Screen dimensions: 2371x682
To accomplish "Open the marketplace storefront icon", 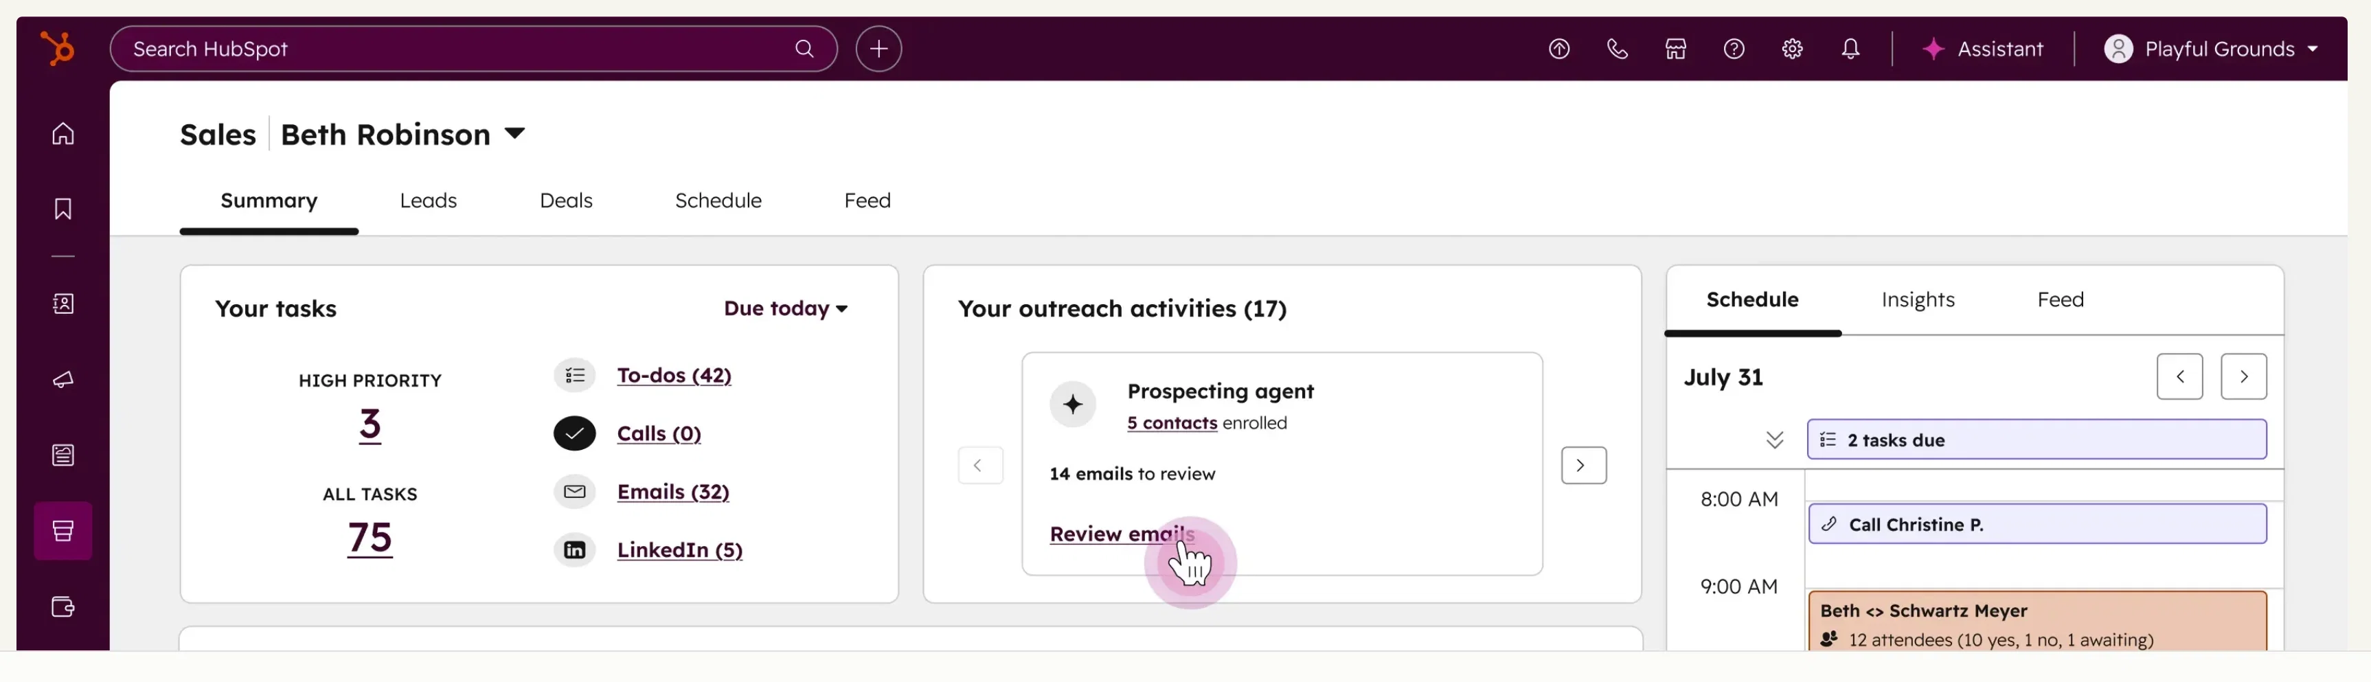I will click(x=1675, y=49).
